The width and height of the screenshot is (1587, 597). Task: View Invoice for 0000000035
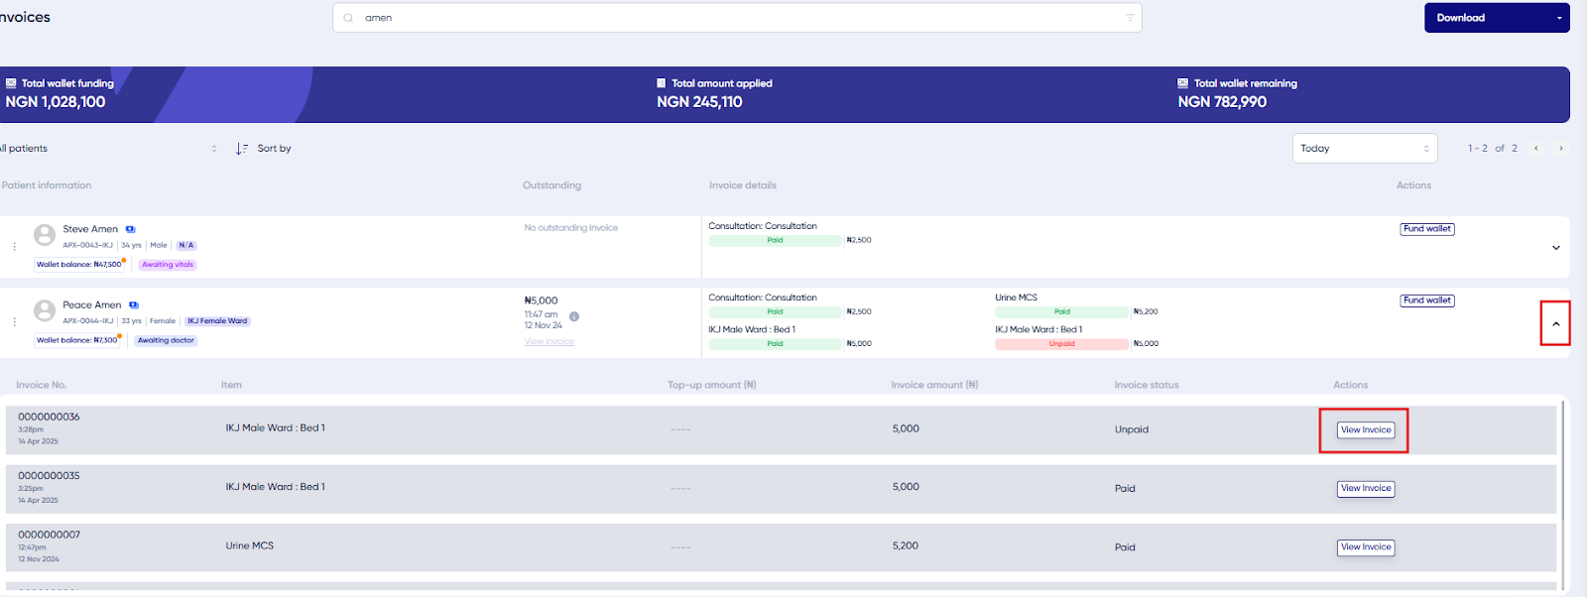click(x=1366, y=489)
